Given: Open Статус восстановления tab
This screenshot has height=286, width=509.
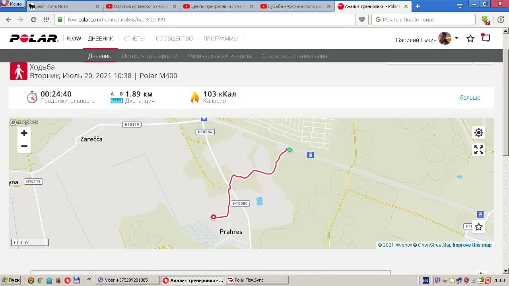Looking at the screenshot, I should (x=295, y=56).
